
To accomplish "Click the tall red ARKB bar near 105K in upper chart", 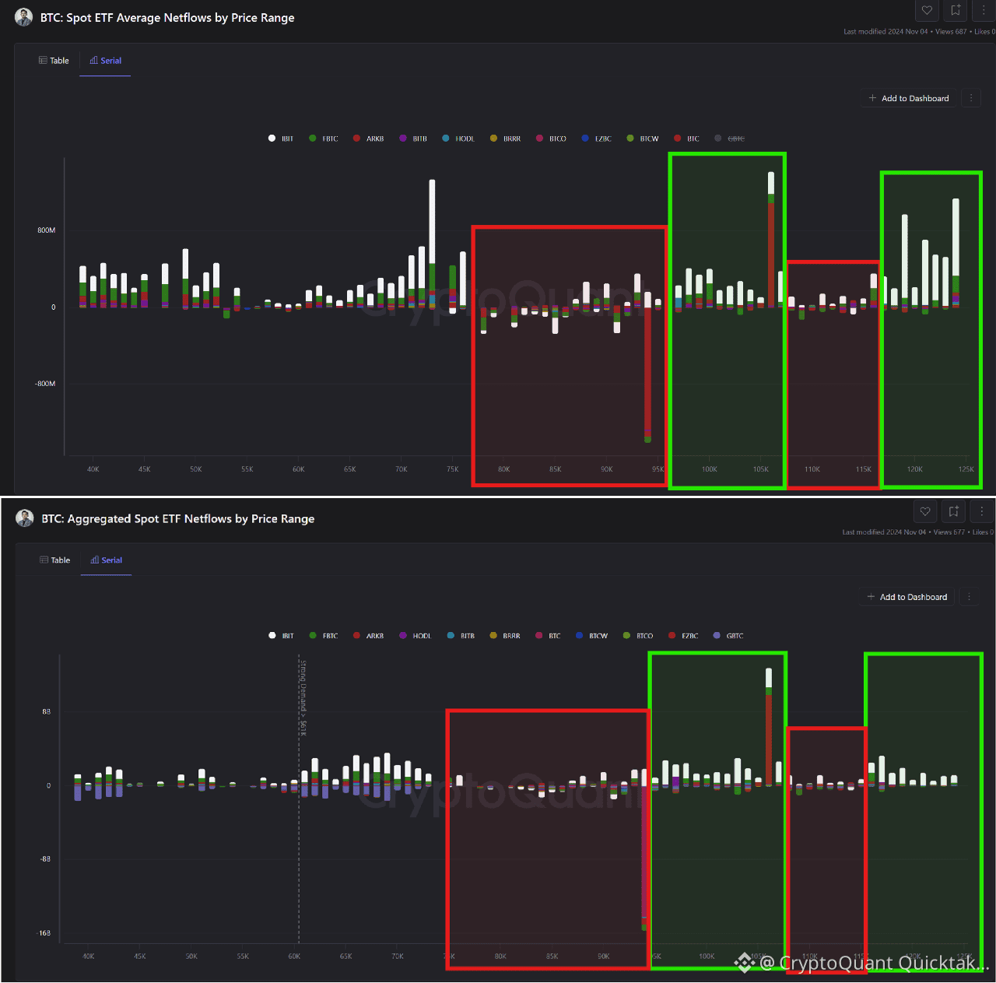I will pyautogui.click(x=771, y=255).
